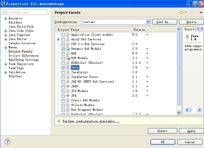Click the EAR facet document icon
The image size is (204, 148).
[x=68, y=53]
